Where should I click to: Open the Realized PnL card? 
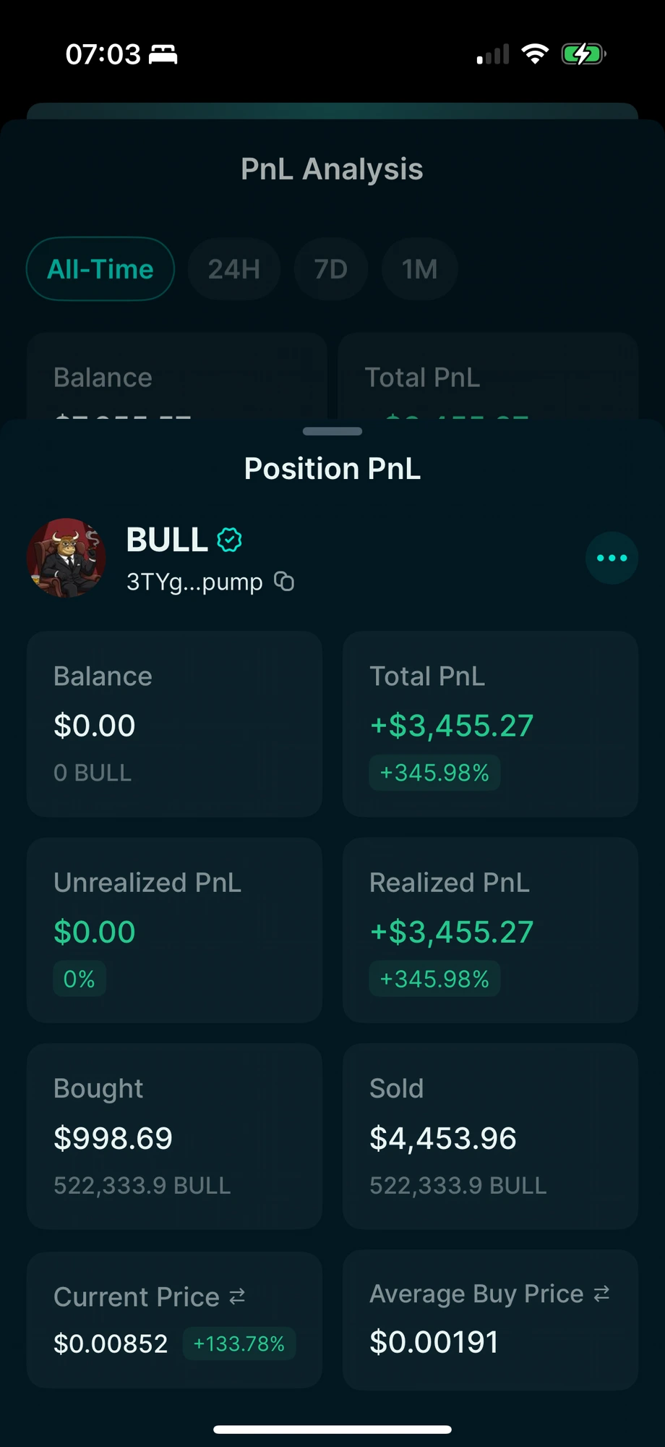490,930
